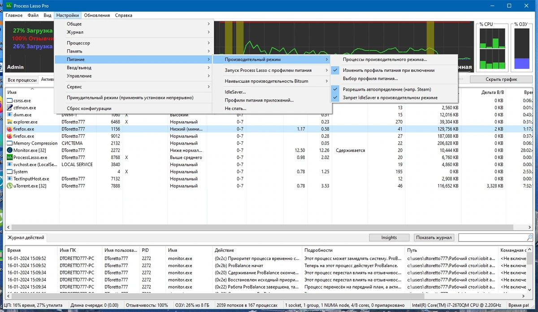Click the firefox.exe icon in highlighted row
The height and width of the screenshot is (312, 538).
point(9,129)
